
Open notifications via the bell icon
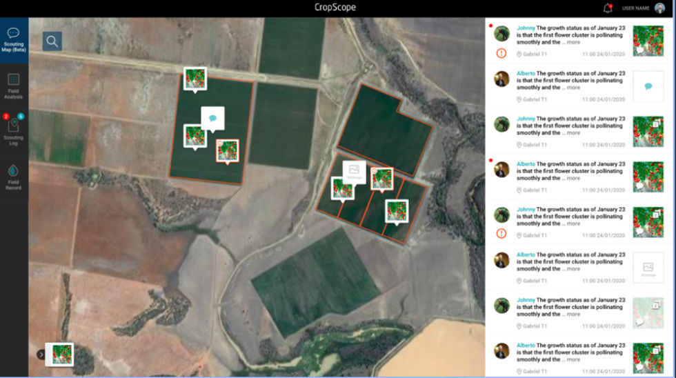608,8
